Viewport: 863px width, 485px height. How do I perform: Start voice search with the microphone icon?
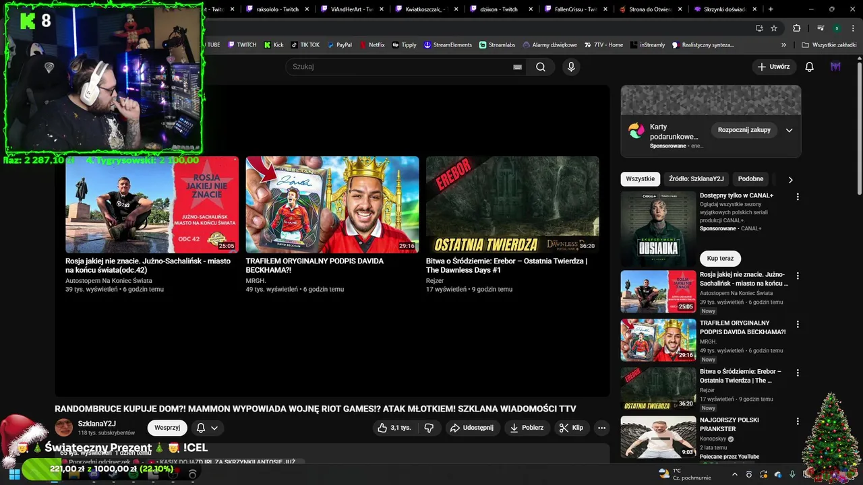pos(571,67)
